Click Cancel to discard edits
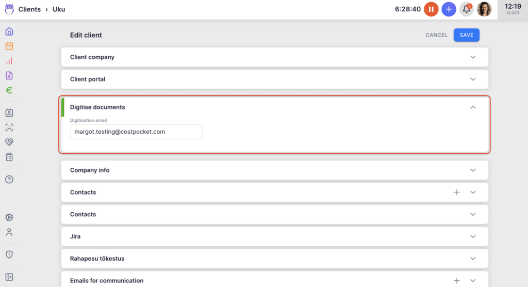 pos(436,35)
